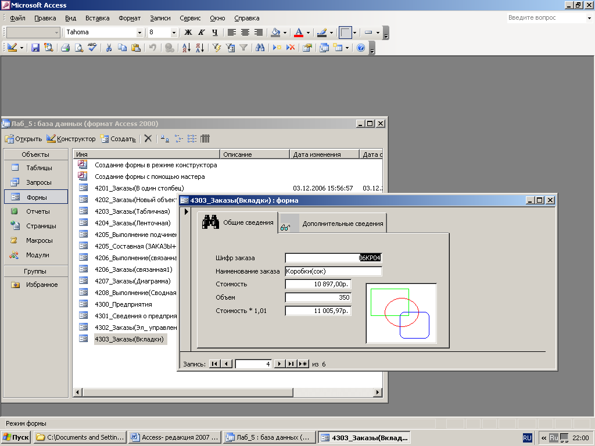Click the Database Window icon
The height and width of the screenshot is (446, 595).
(x=324, y=48)
